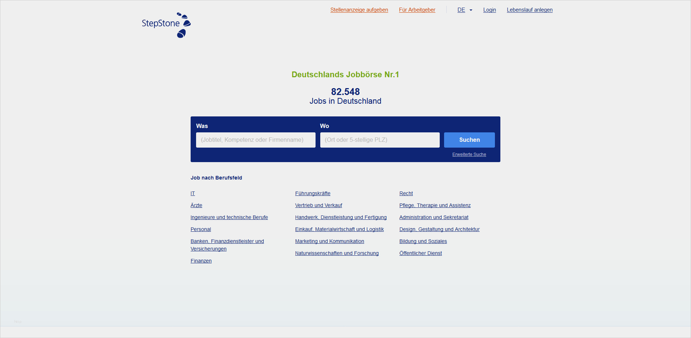Select the Personal job category
This screenshot has height=338, width=691.
pyautogui.click(x=201, y=229)
